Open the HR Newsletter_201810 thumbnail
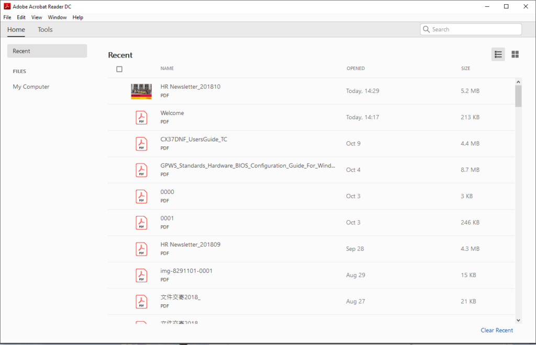This screenshot has height=345, width=536. coord(141,90)
